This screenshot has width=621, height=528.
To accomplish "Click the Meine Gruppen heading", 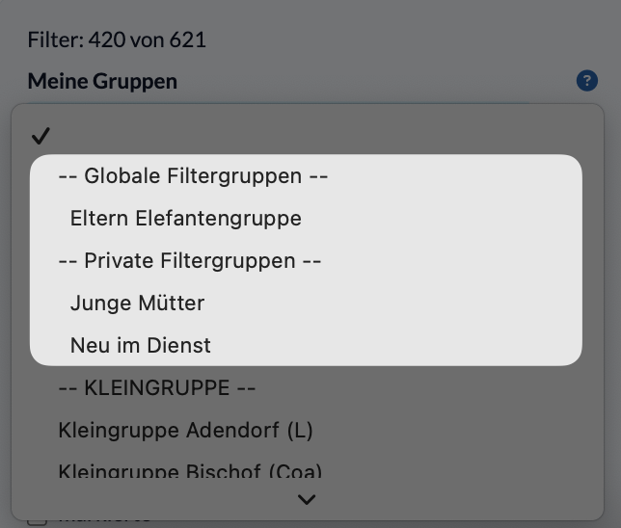I will 102,81.
